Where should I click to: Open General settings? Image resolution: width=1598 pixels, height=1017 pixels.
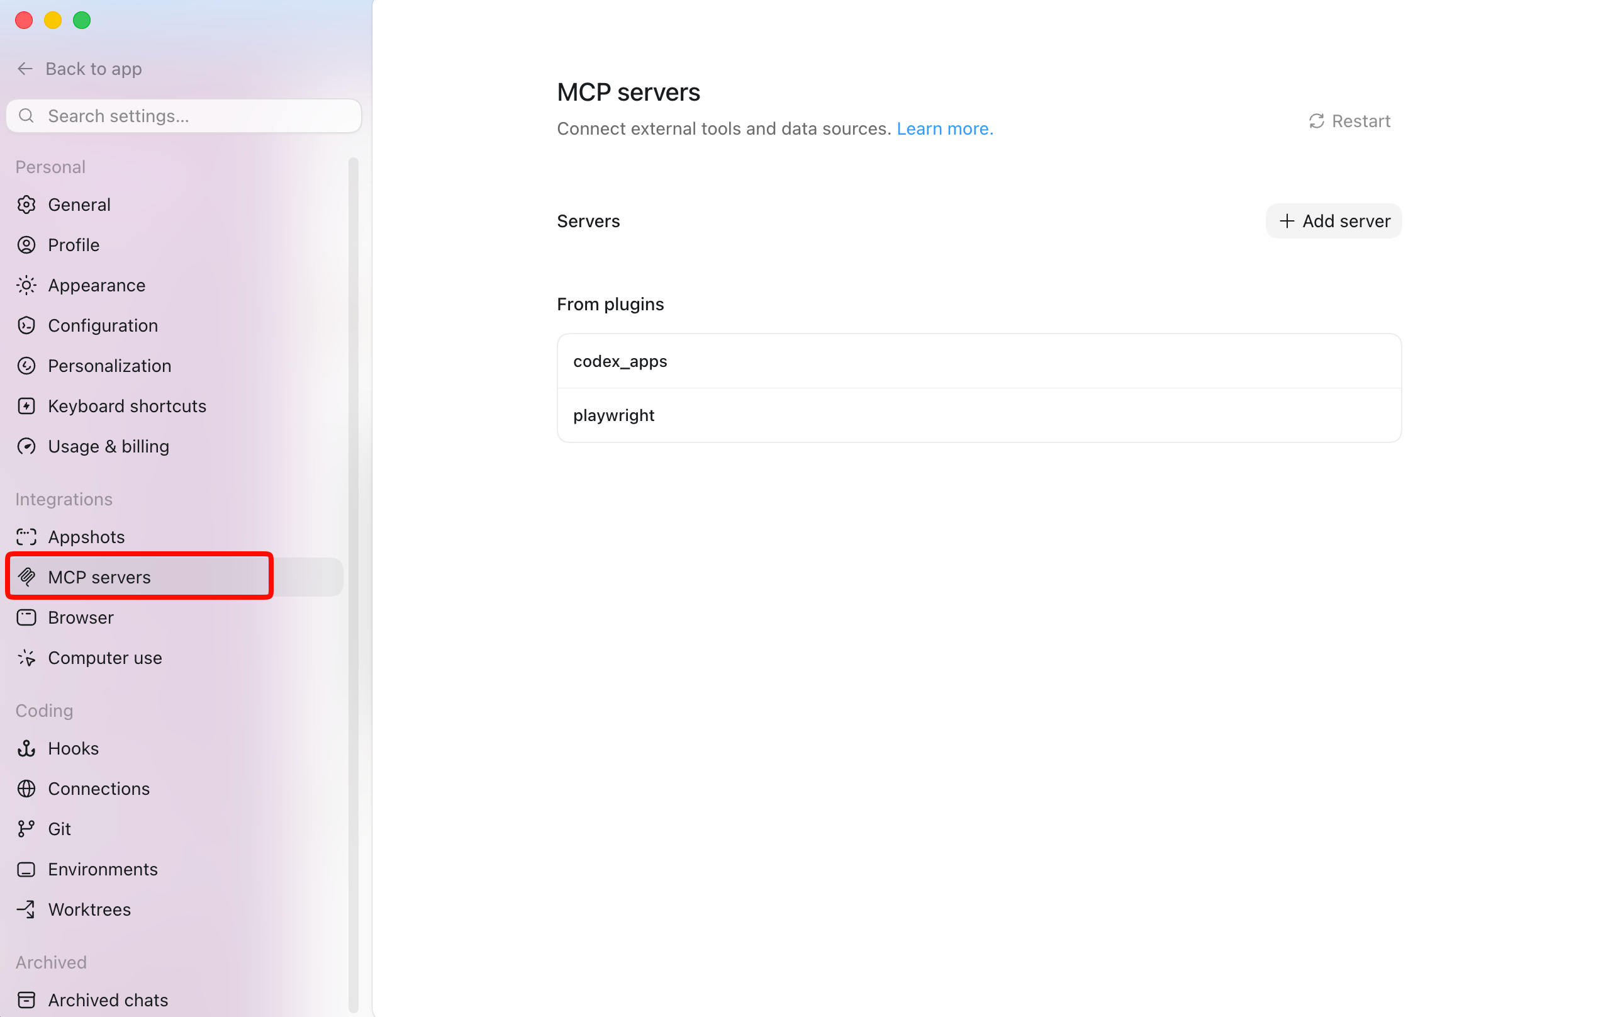click(x=175, y=205)
